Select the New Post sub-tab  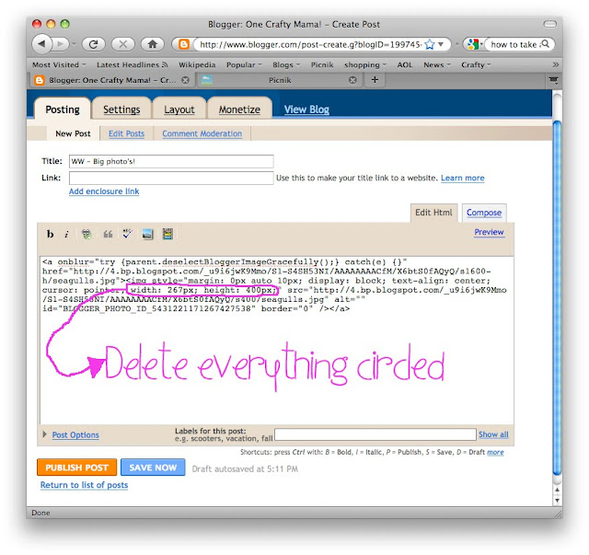click(73, 133)
